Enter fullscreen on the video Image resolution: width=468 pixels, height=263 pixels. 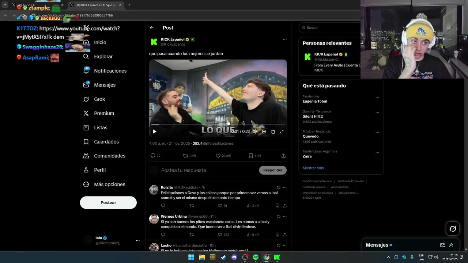pyautogui.click(x=282, y=131)
